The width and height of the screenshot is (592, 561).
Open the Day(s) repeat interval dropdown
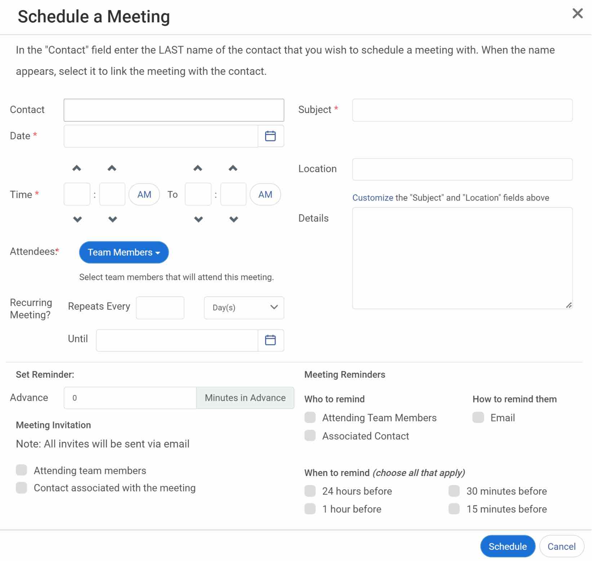[244, 308]
